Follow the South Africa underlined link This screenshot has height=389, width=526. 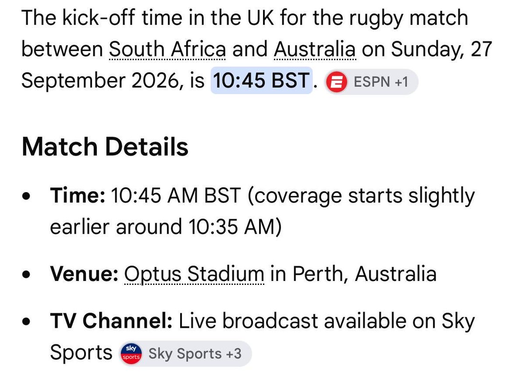pyautogui.click(x=167, y=50)
